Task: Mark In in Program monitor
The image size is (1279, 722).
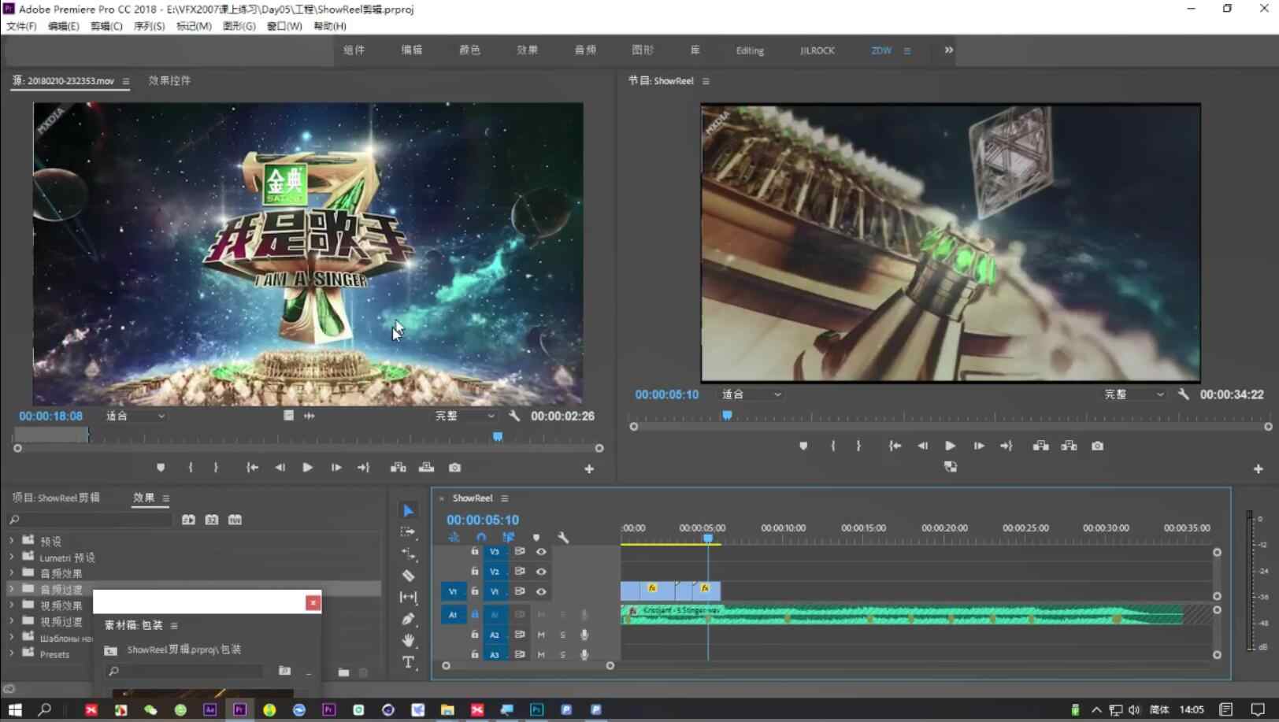Action: pyautogui.click(x=832, y=446)
